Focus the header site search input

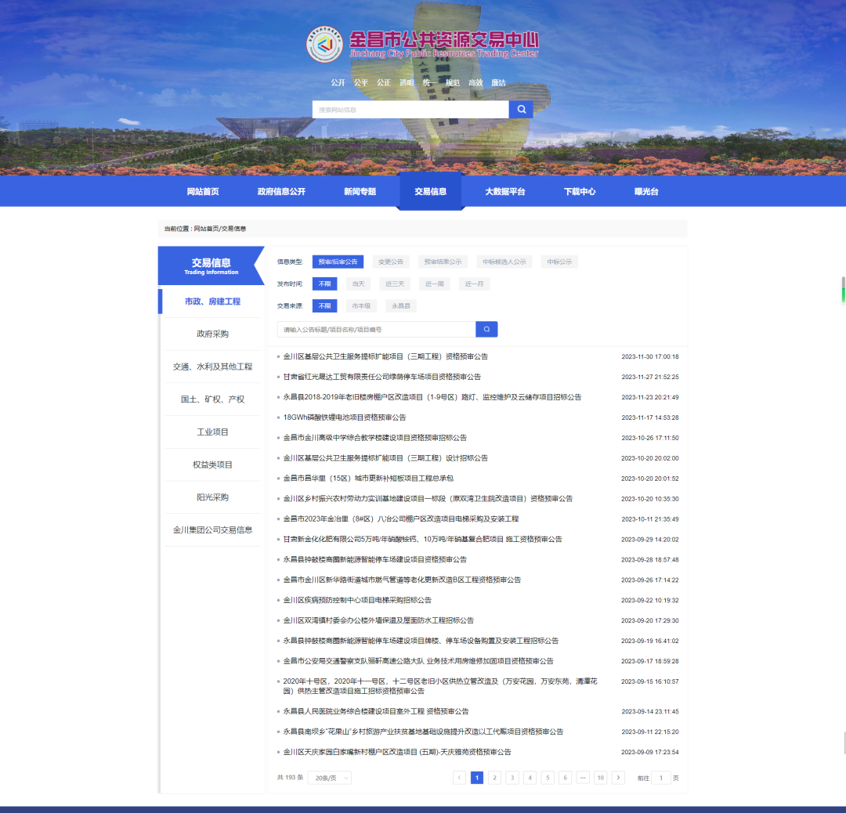point(410,110)
